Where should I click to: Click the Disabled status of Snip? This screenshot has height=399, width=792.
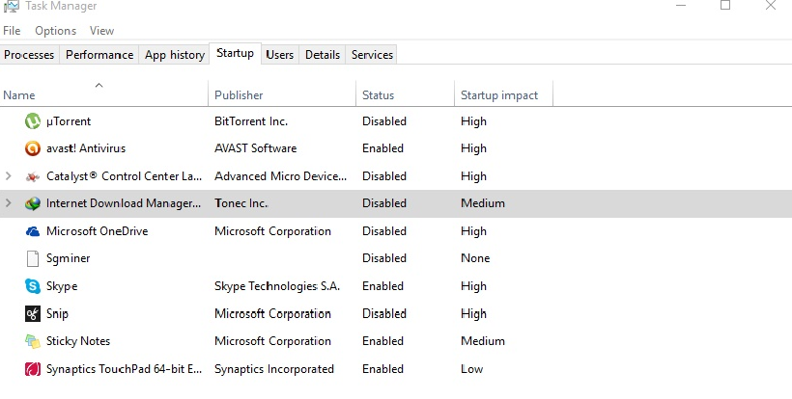(x=384, y=314)
